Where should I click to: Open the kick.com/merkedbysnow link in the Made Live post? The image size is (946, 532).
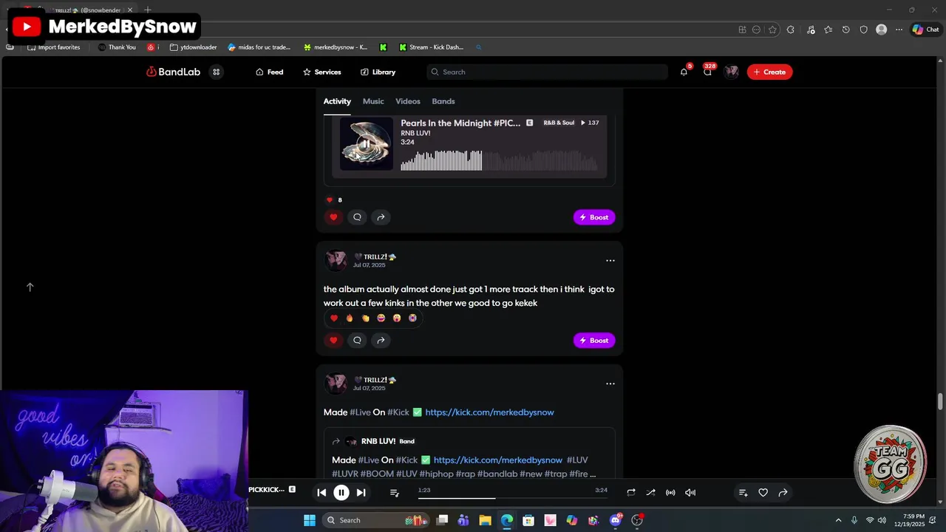click(489, 412)
